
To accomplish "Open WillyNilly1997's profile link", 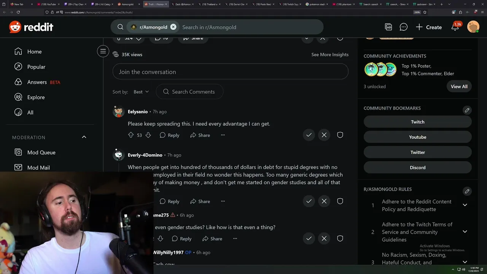I will [x=168, y=252].
